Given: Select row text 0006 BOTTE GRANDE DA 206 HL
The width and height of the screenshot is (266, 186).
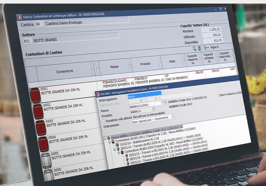Looking at the screenshot, I should (x=74, y=171).
